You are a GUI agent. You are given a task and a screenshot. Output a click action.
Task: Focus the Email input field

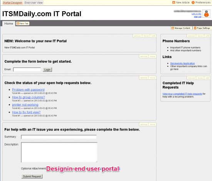tap(27, 70)
